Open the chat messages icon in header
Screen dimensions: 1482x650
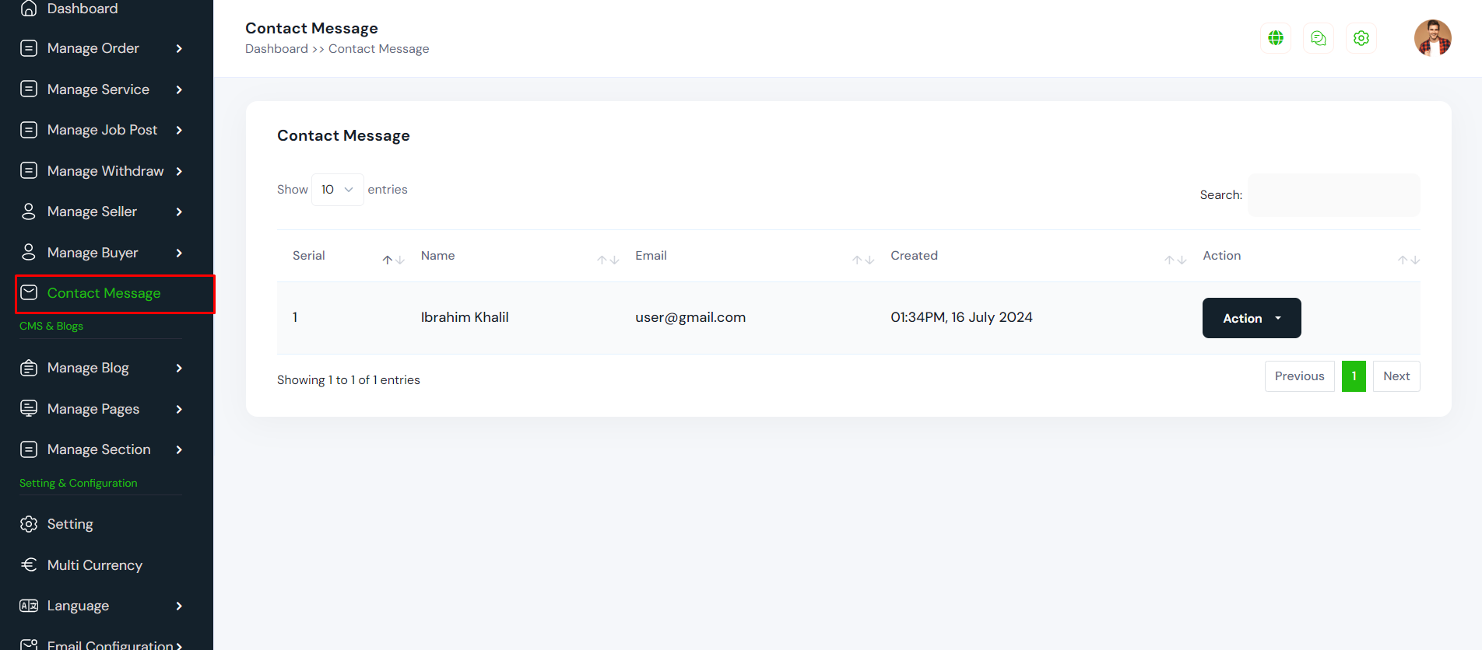pyautogui.click(x=1319, y=38)
